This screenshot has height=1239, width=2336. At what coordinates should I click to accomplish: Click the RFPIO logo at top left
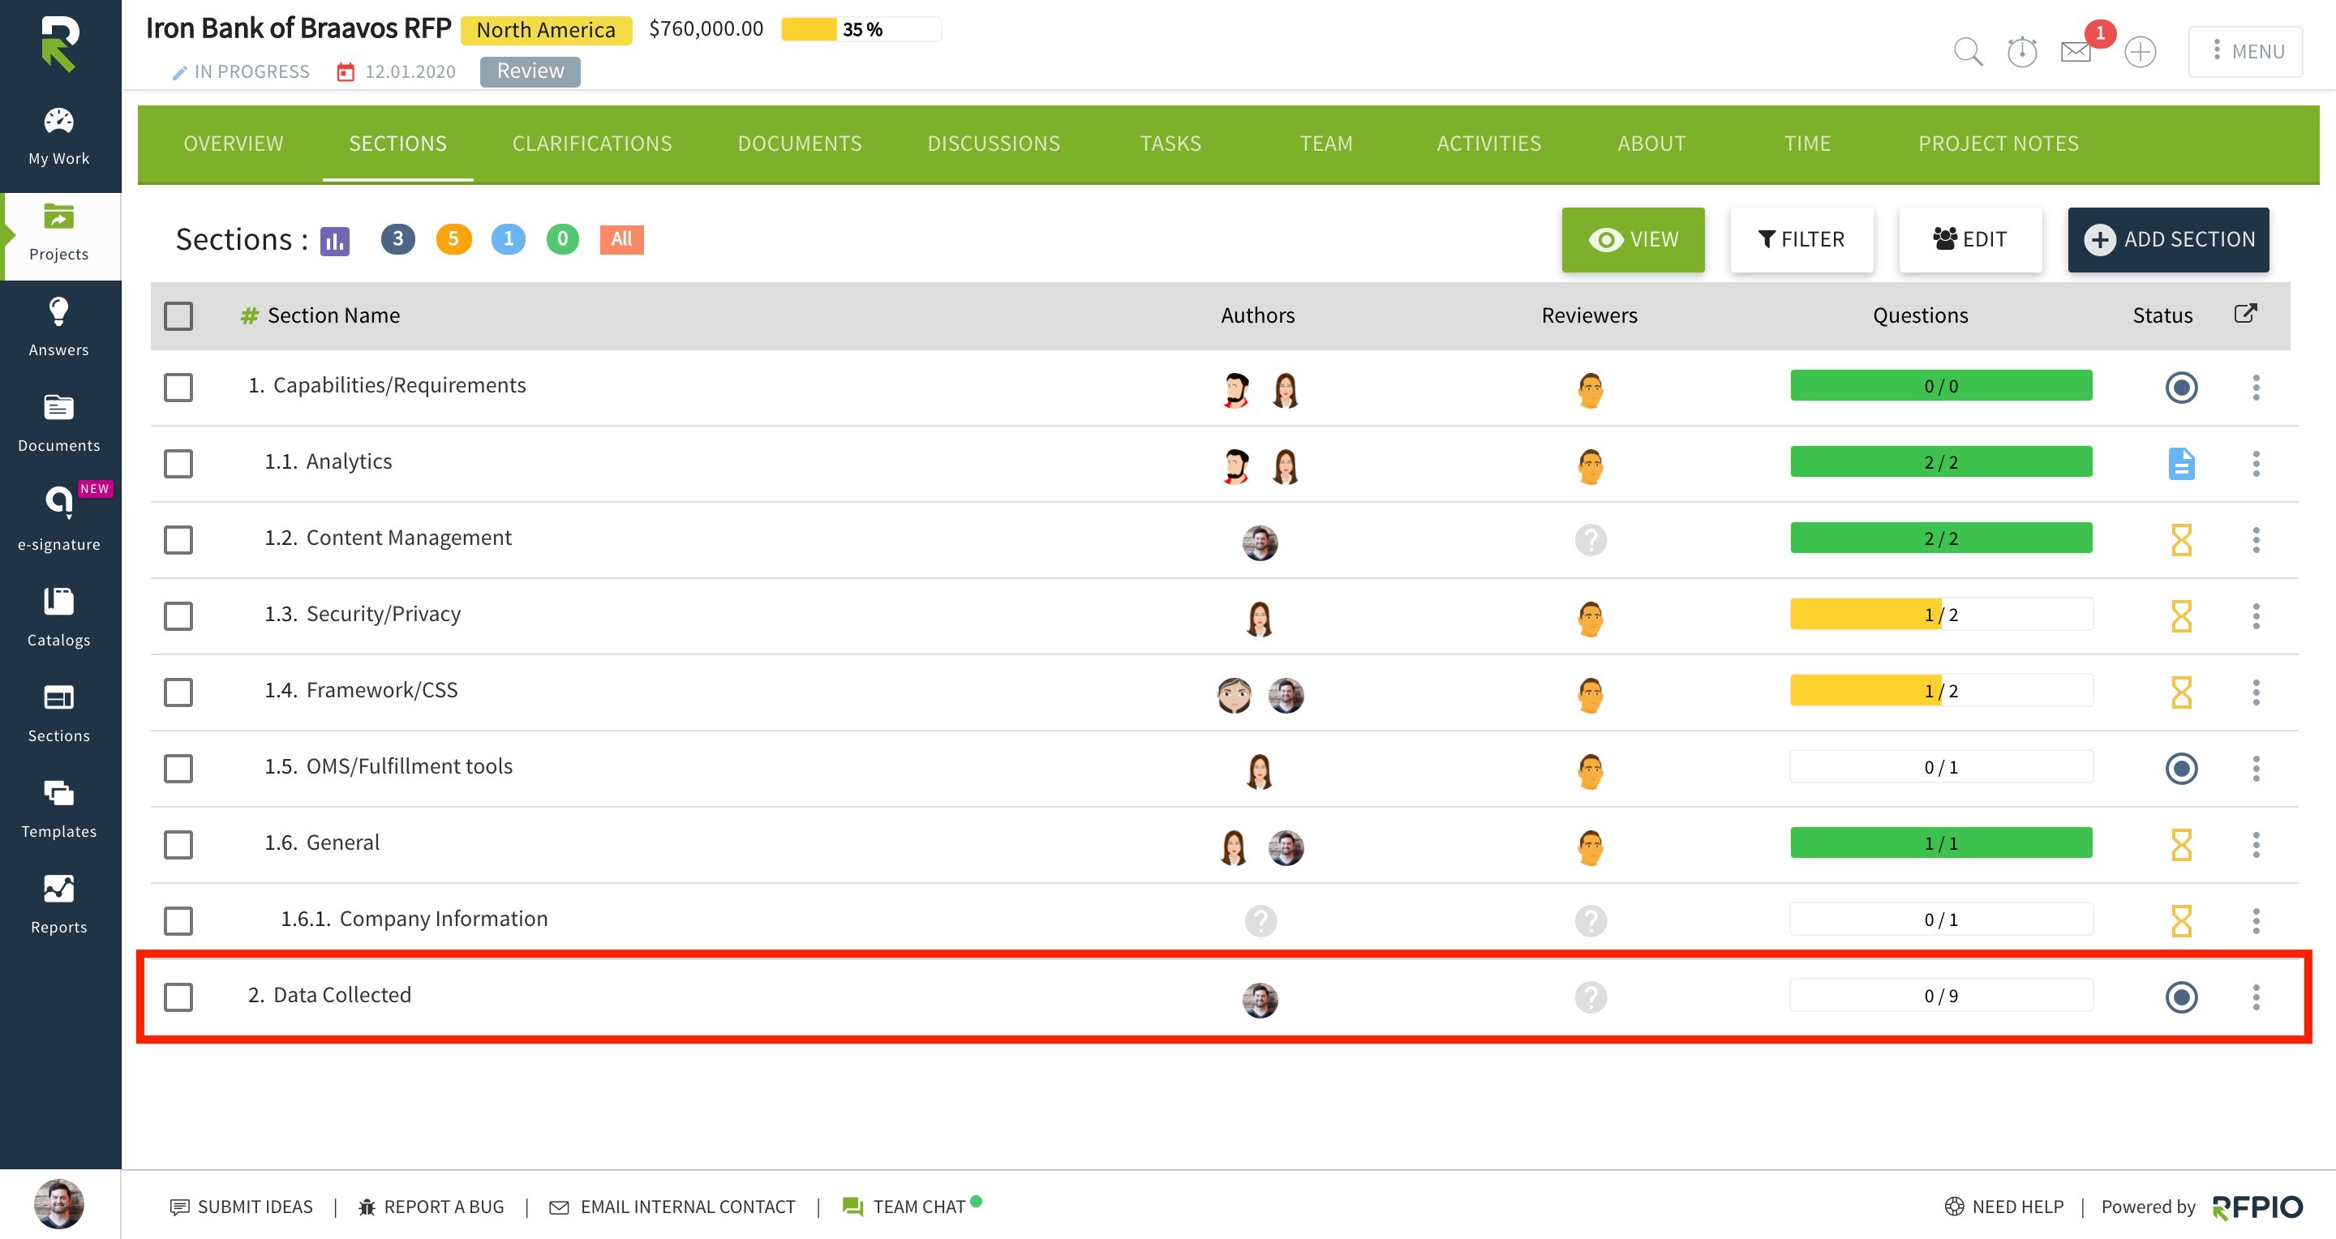point(60,45)
